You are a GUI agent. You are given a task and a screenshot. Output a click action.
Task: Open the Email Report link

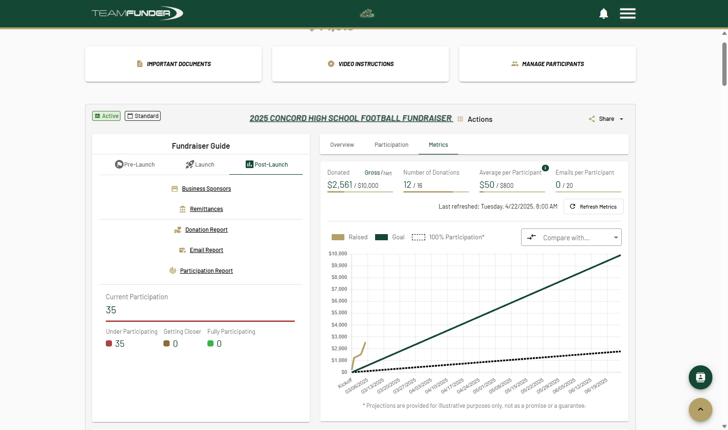206,250
